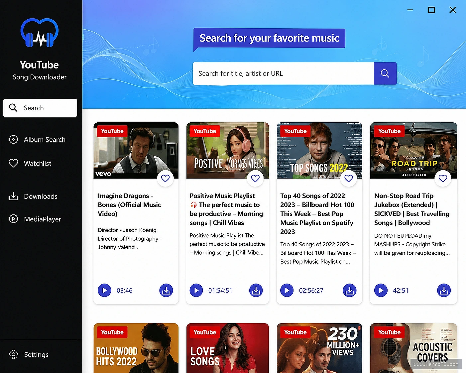Image resolution: width=466 pixels, height=373 pixels.
Task: Click the sidebar Search magnifier icon
Action: 13,108
